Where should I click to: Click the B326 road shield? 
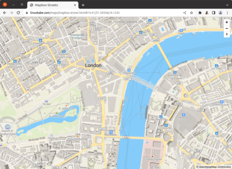click(x=78, y=161)
